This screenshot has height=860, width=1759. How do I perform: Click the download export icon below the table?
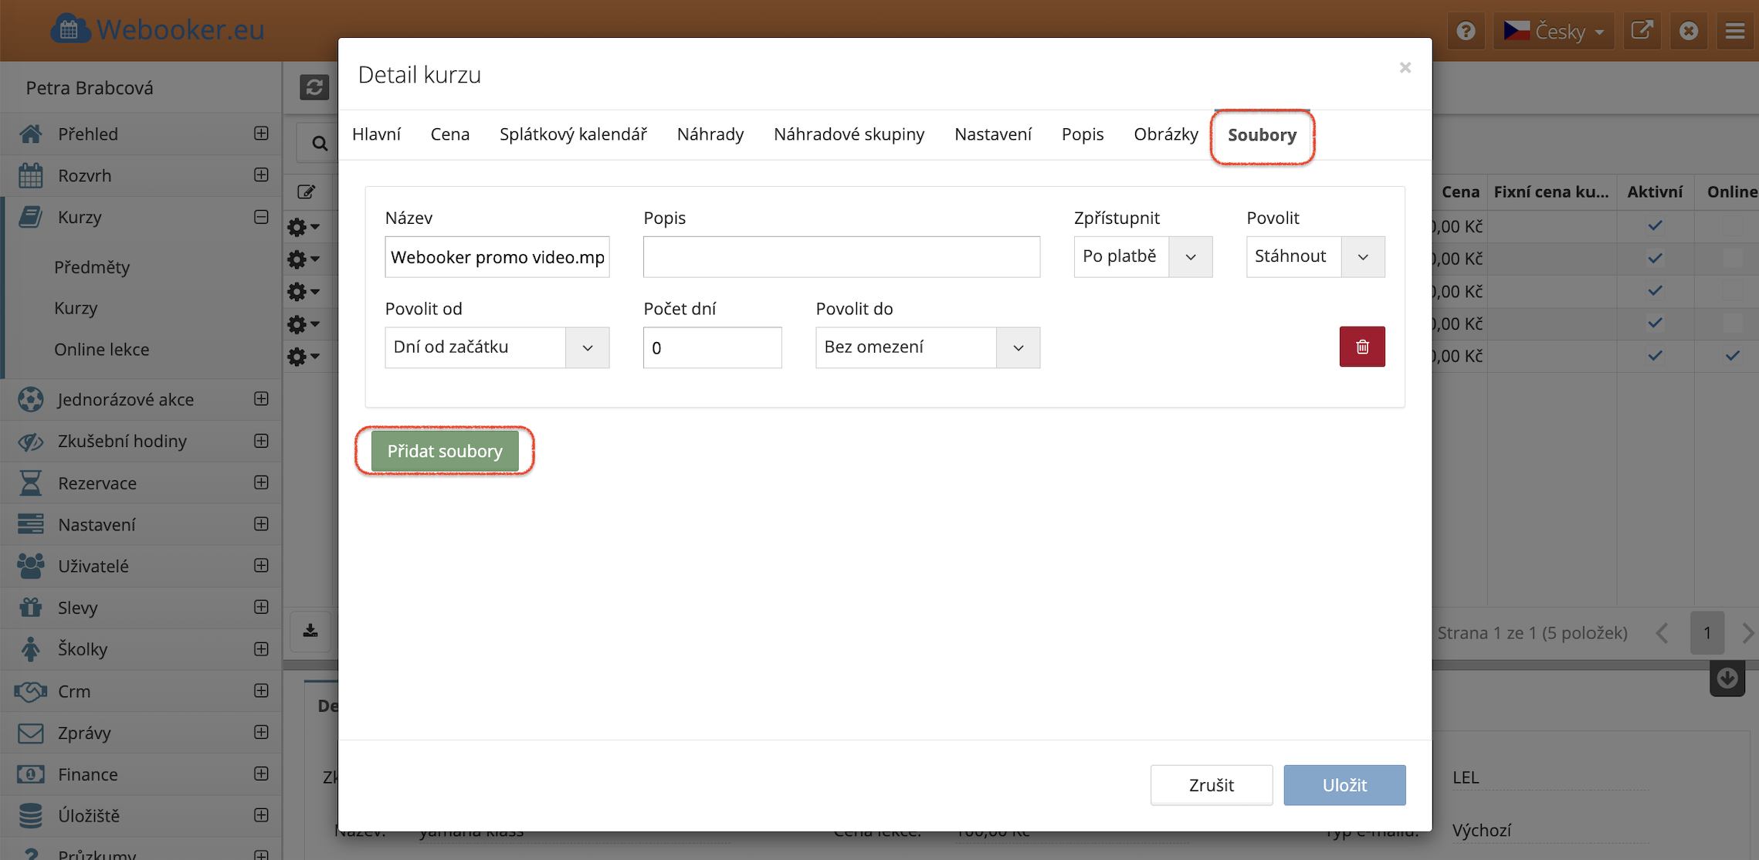310,631
